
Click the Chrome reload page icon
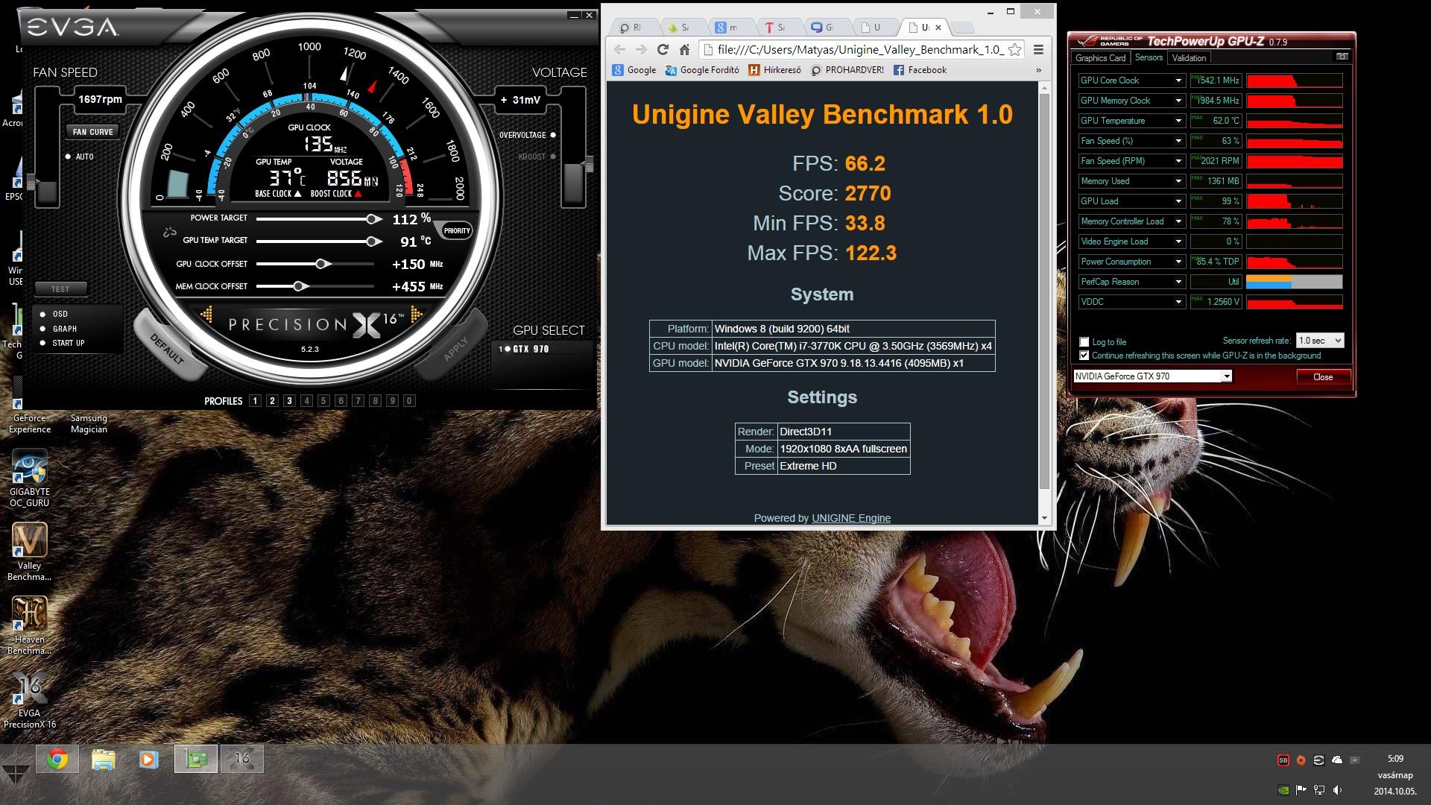click(x=663, y=49)
